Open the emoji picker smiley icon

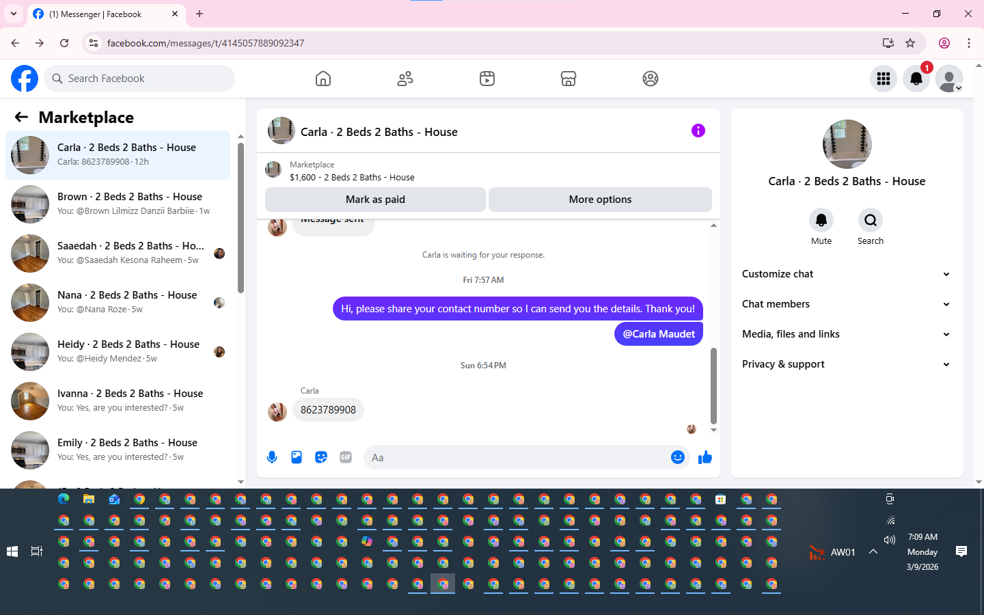pos(678,457)
